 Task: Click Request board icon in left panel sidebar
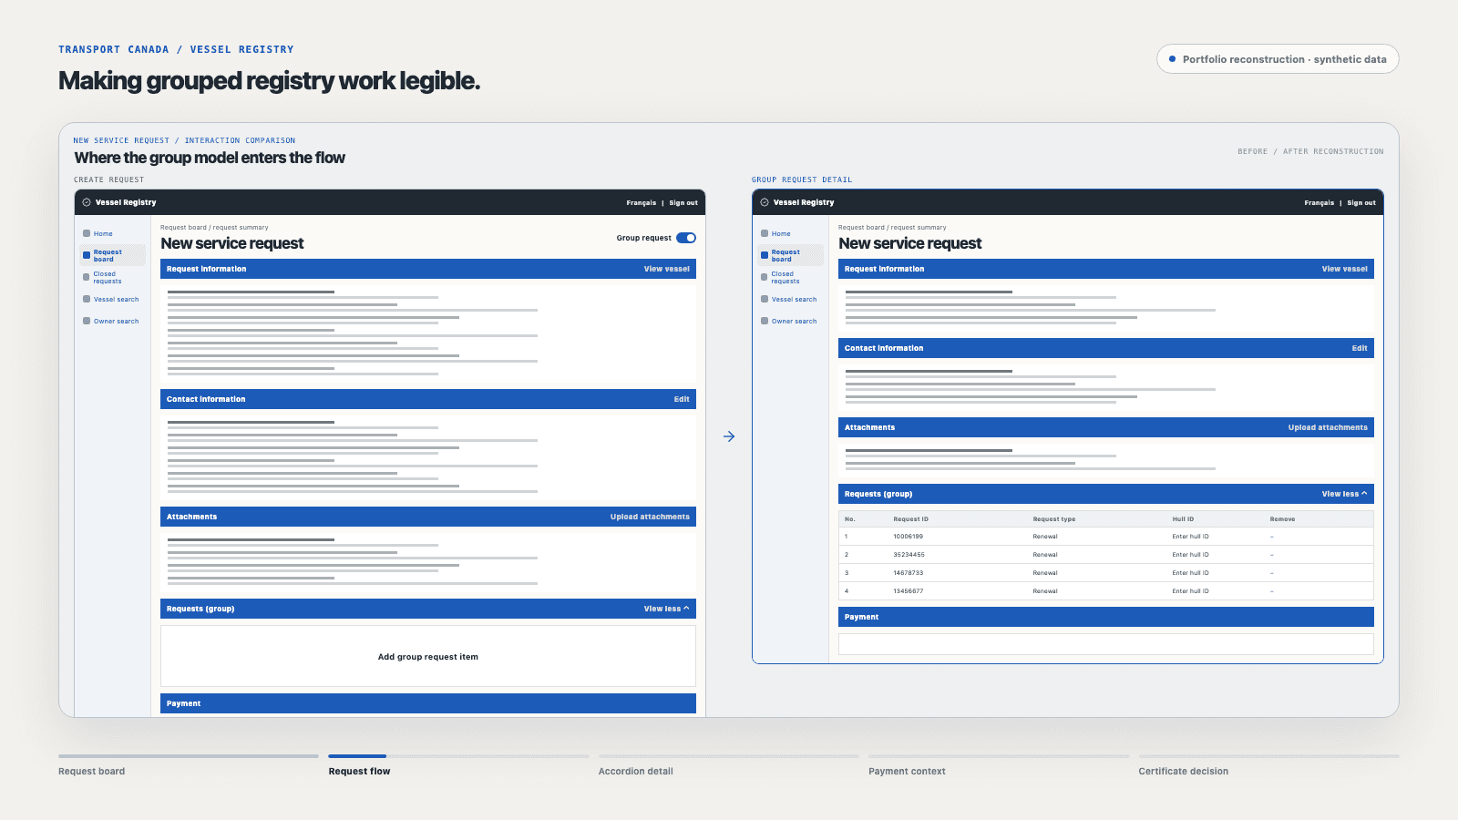pos(87,255)
